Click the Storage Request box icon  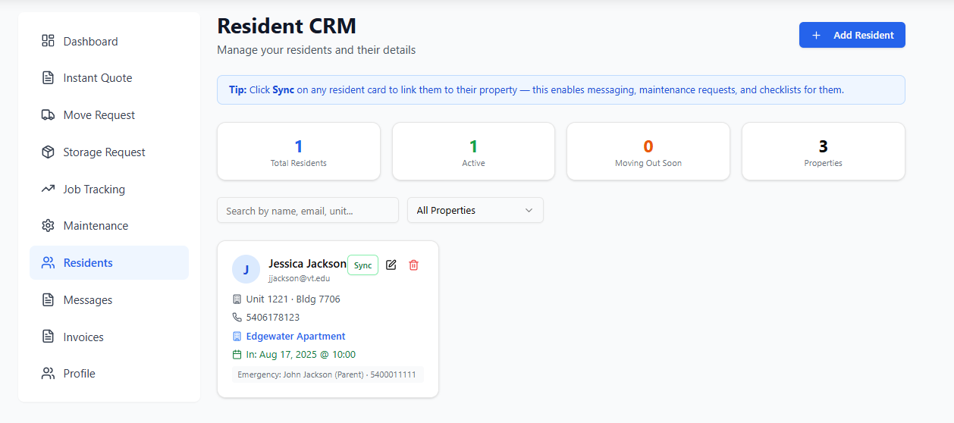pyautogui.click(x=48, y=152)
